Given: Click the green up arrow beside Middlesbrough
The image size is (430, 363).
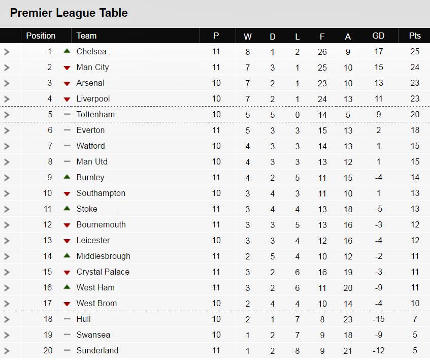Looking at the screenshot, I should click(x=67, y=256).
